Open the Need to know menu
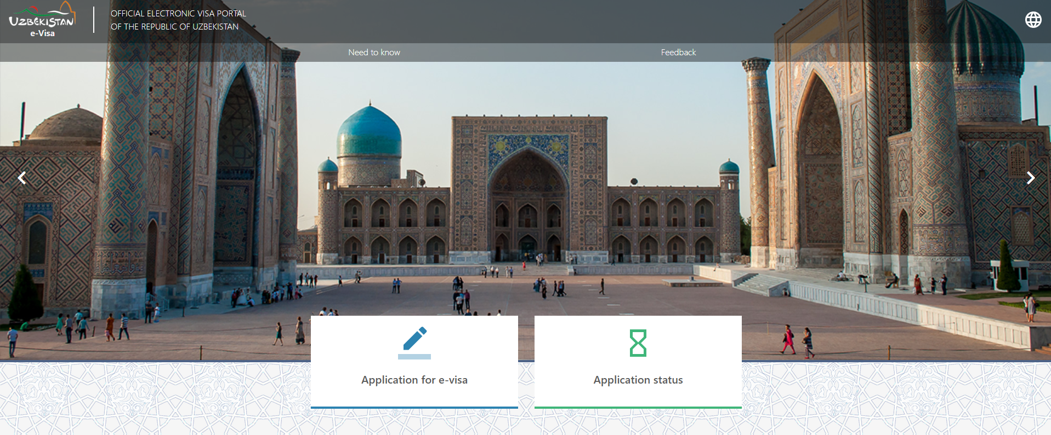Screen dimensions: 1051x435 point(374,53)
